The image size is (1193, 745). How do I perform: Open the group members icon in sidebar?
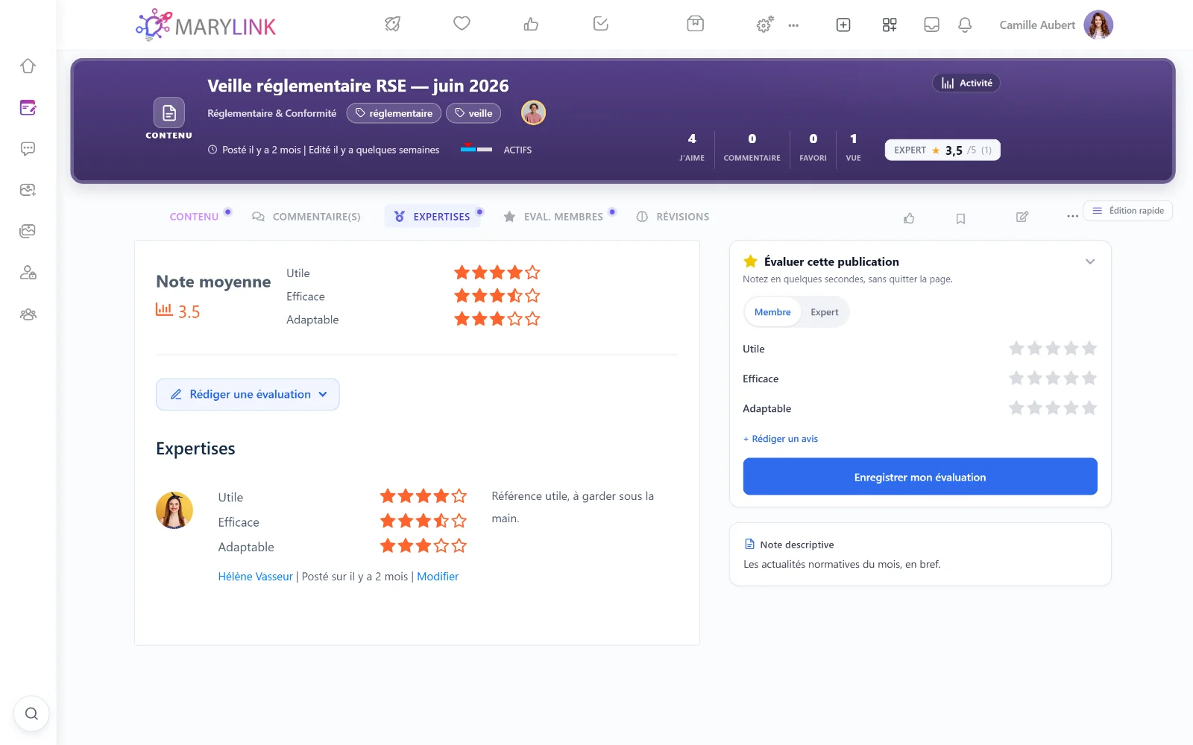click(x=28, y=314)
